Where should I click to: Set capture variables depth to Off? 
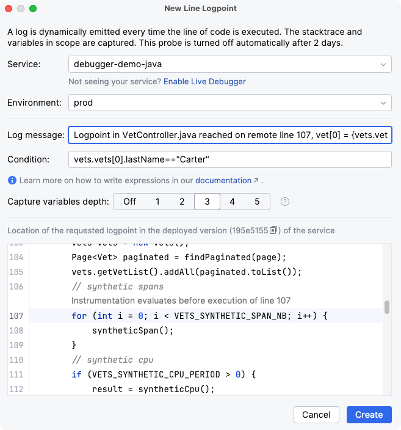point(130,202)
